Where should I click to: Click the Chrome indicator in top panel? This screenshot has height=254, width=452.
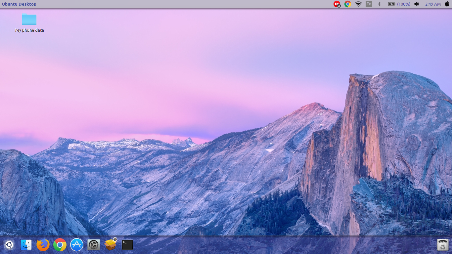tap(347, 4)
